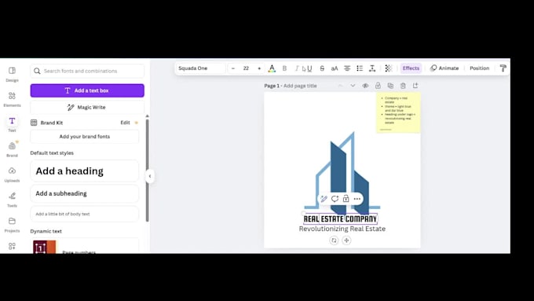
Task: Click the comment icon in floating toolbar
Action: pos(335,199)
